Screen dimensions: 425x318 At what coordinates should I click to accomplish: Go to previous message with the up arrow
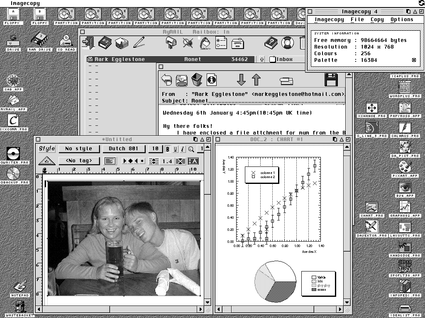pyautogui.click(x=256, y=80)
